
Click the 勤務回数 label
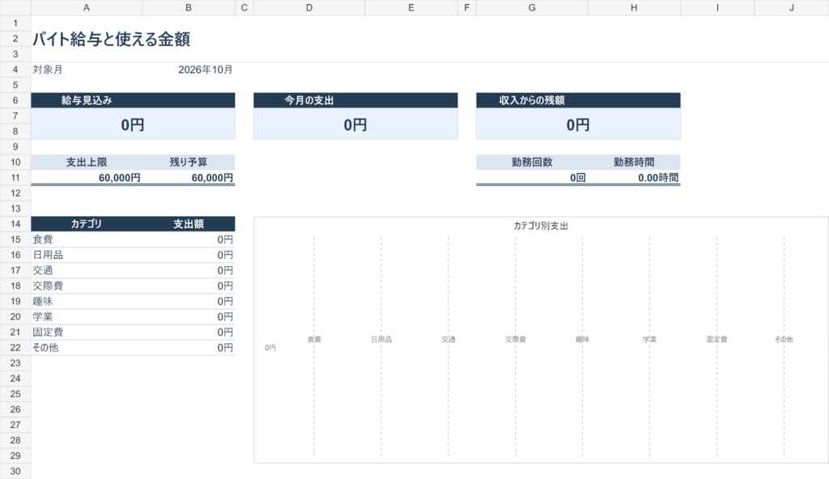click(532, 163)
